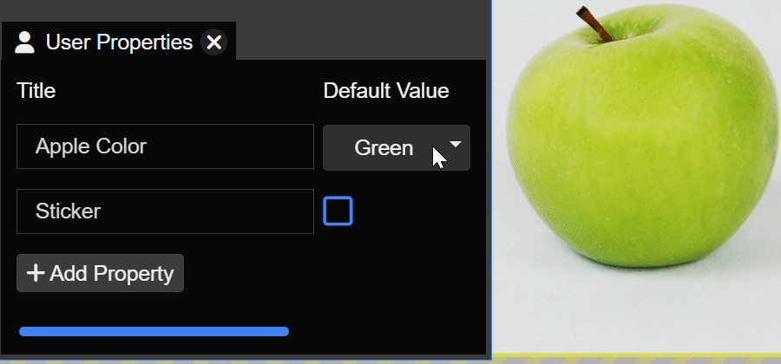Click the Default Value column header
Image resolution: width=781 pixels, height=364 pixels.
pos(386,91)
